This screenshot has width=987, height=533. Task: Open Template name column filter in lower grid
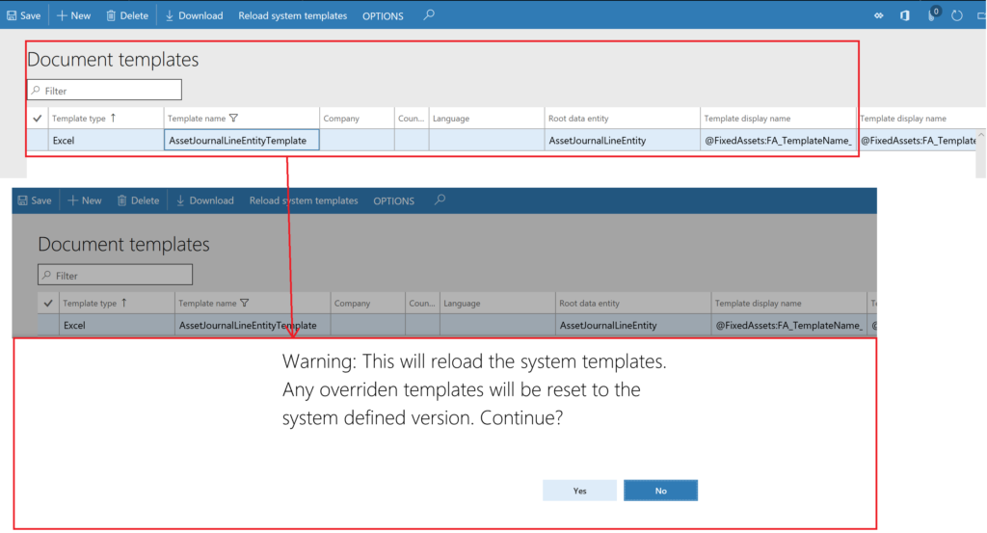244,304
